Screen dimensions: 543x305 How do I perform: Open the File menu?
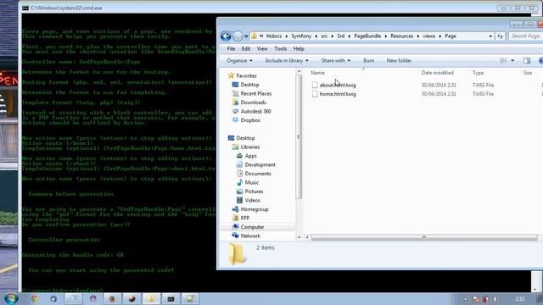coord(231,49)
